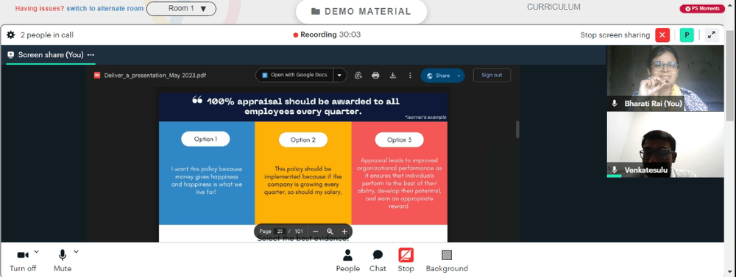Open the CURRICULUM tab
The height and width of the screenshot is (277, 736).
553,7
